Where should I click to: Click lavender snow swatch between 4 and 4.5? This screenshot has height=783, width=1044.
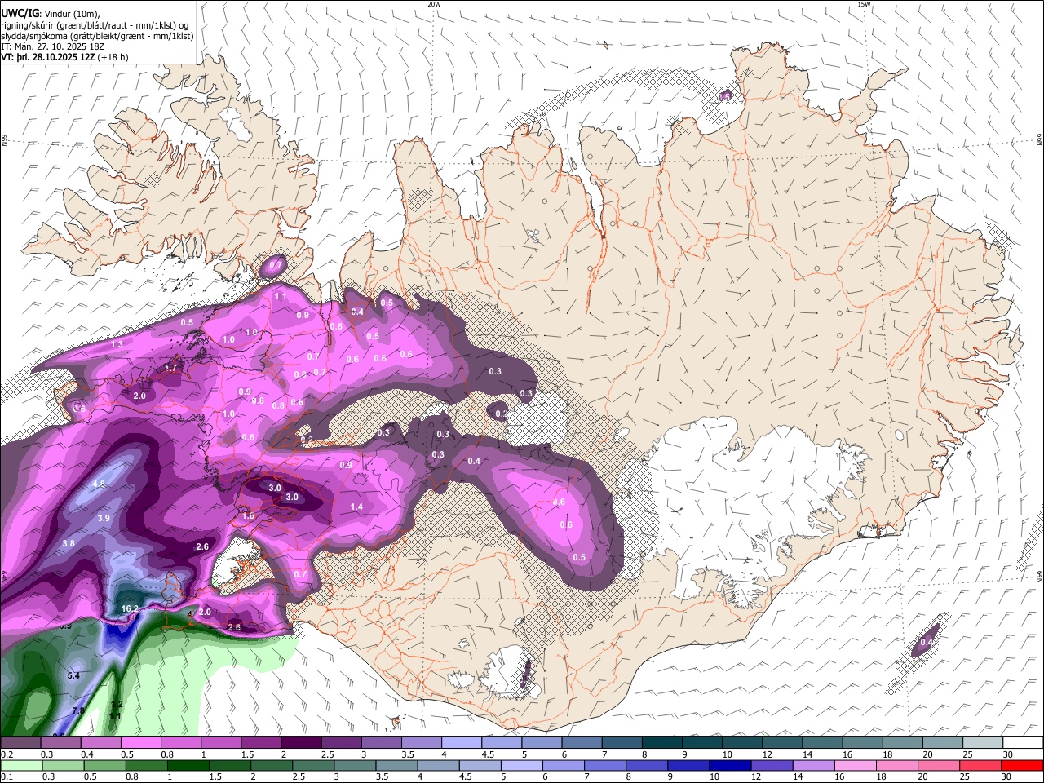pyautogui.click(x=462, y=743)
